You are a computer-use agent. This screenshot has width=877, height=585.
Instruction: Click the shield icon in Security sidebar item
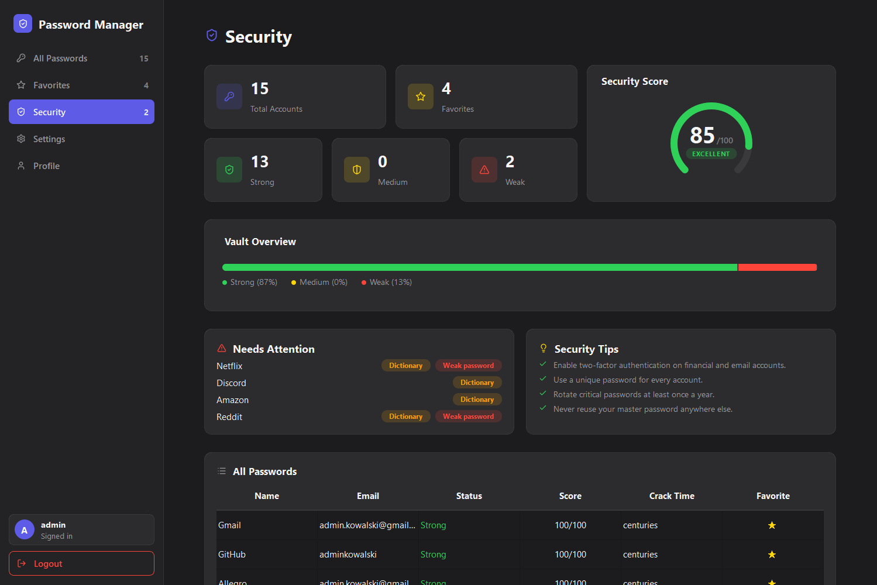click(x=21, y=112)
